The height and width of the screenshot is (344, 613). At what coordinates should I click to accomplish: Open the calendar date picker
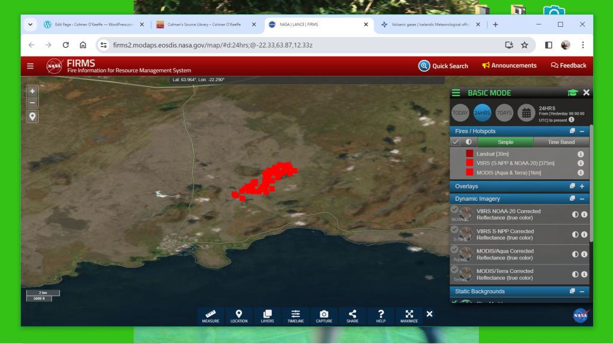click(527, 112)
